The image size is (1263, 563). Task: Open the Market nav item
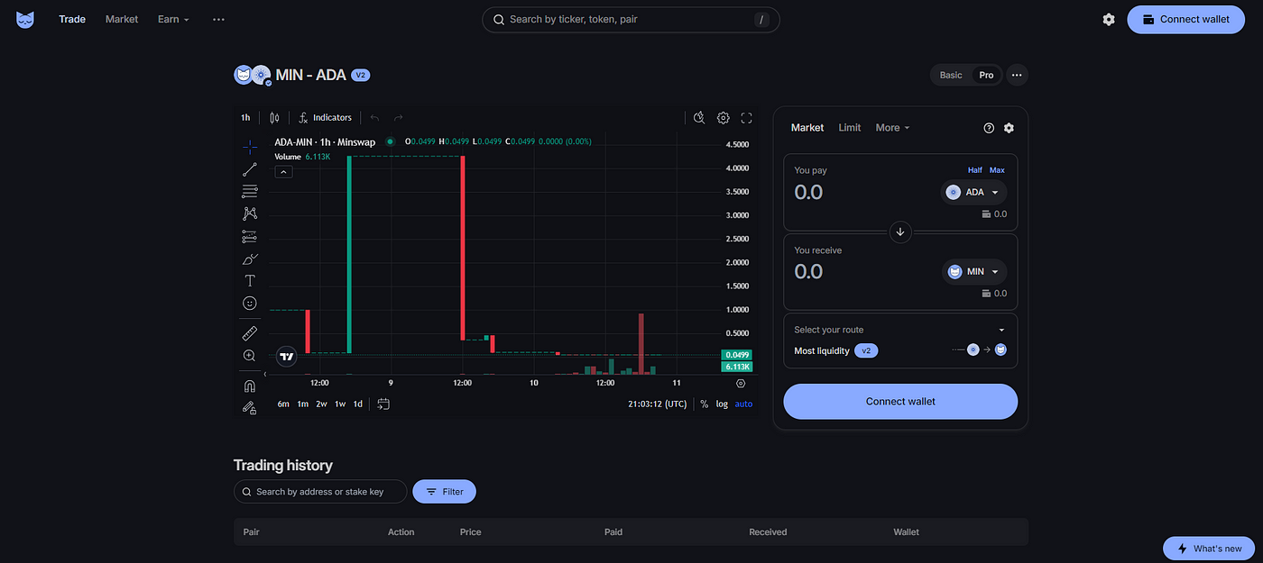click(122, 19)
